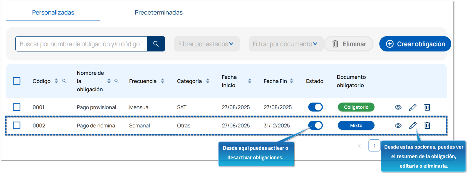This screenshot has height=174, width=468.
Task: Toggle Estado switch for Pago provisional
Action: (315, 107)
